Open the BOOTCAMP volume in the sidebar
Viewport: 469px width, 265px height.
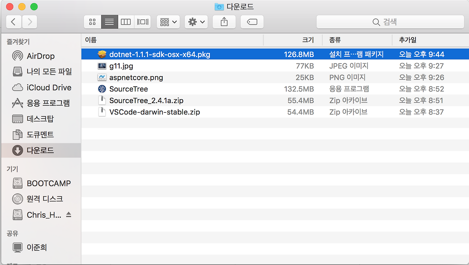pyautogui.click(x=40, y=183)
